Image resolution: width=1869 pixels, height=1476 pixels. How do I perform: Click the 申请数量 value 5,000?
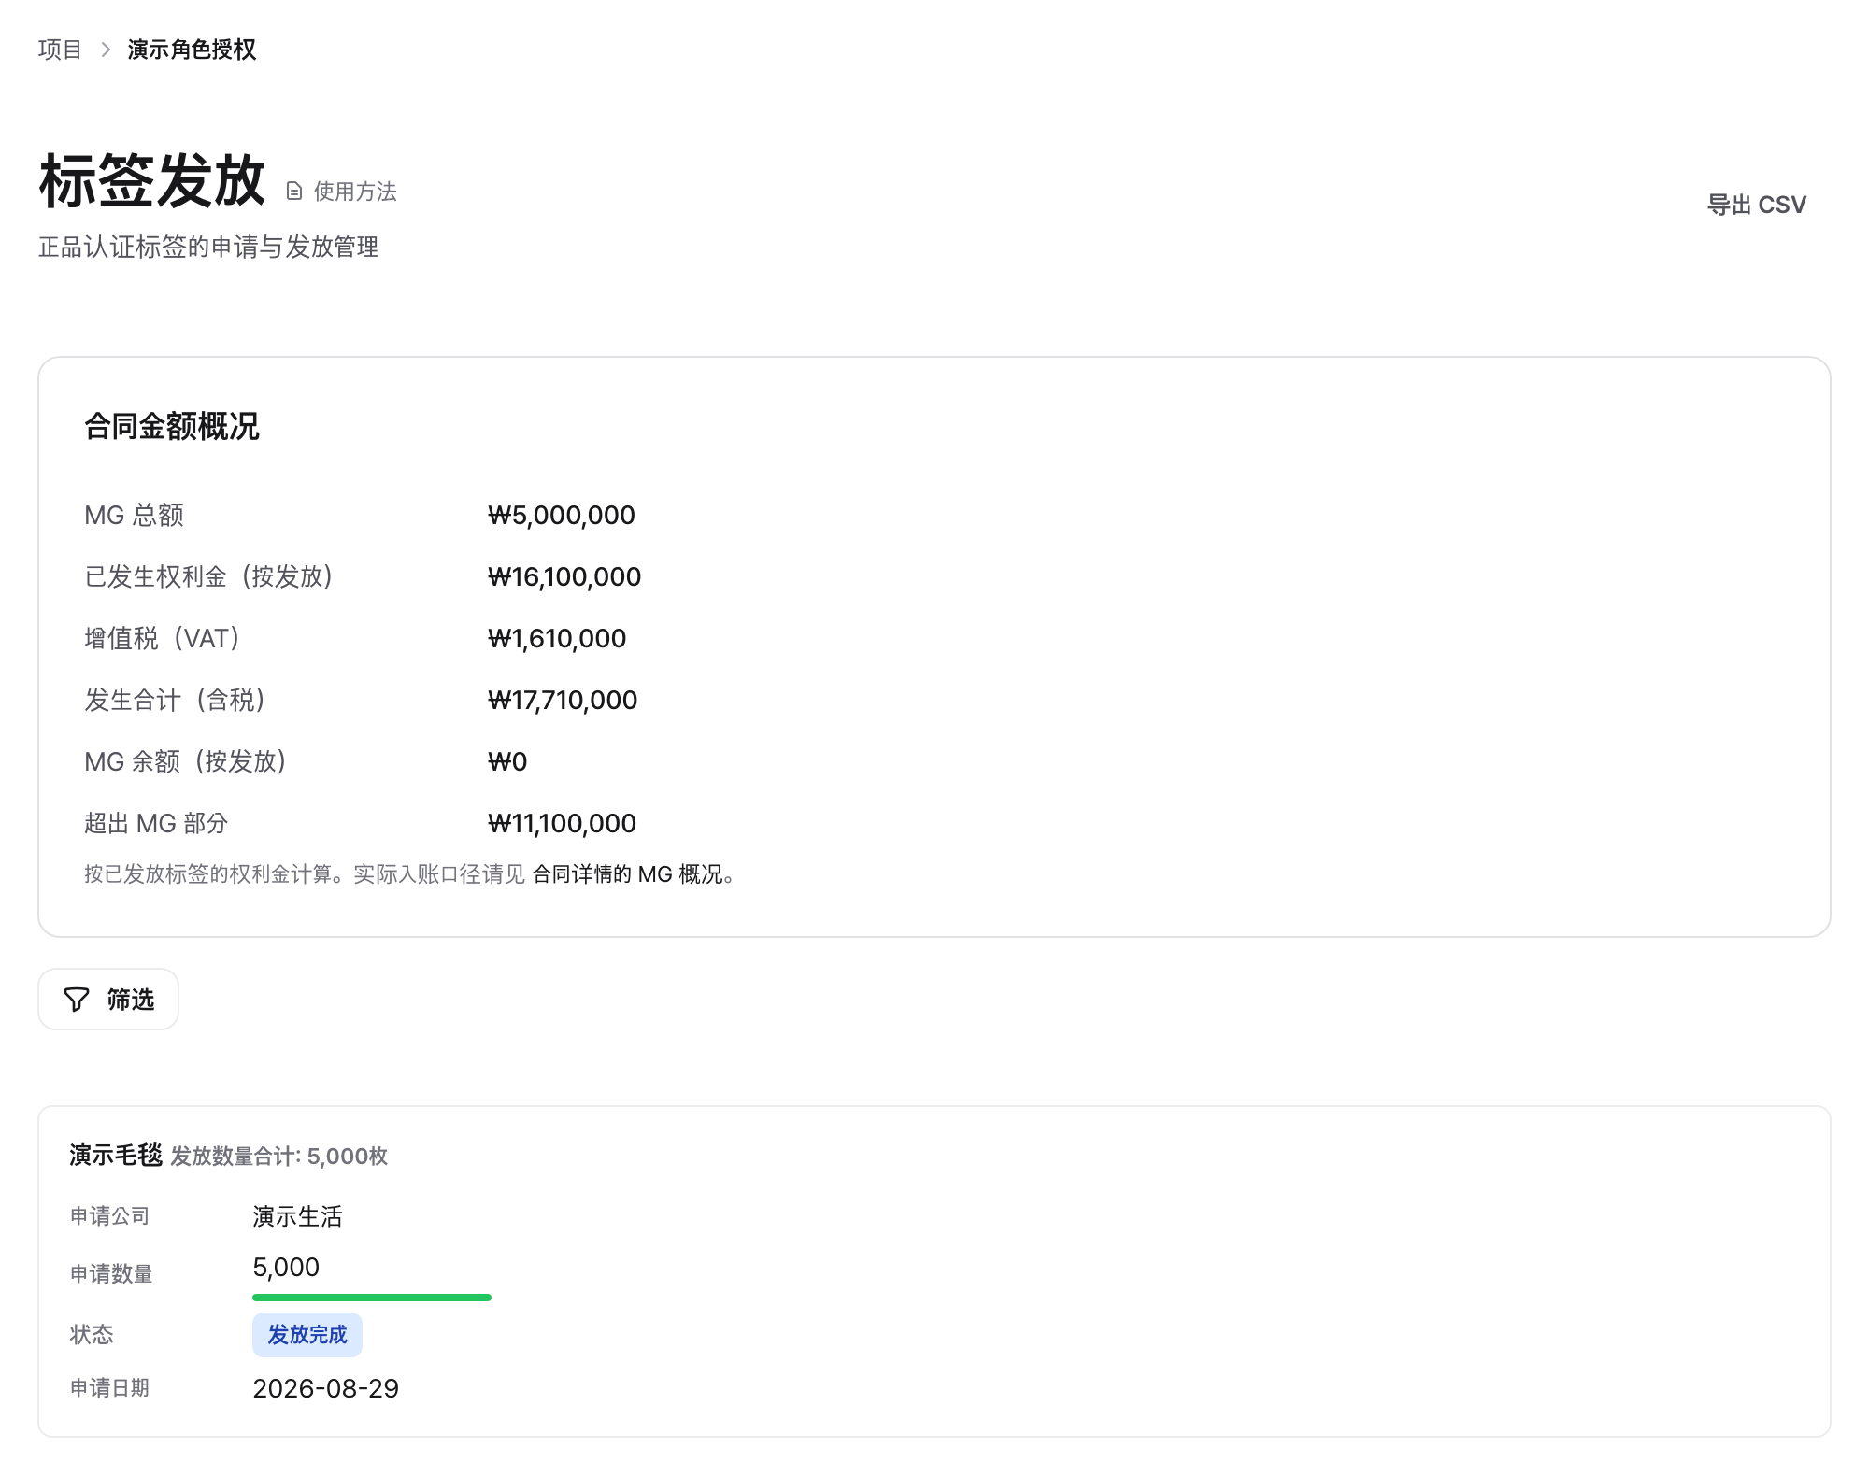(x=286, y=1268)
